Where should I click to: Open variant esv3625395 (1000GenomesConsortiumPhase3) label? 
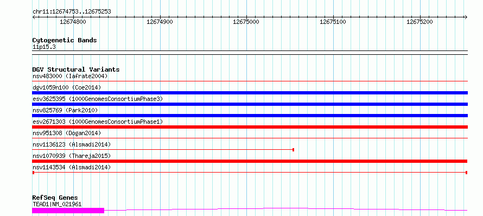coord(97,99)
